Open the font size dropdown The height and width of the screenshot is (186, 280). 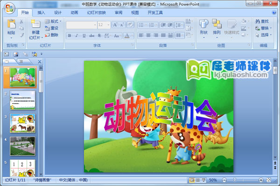click(108, 25)
